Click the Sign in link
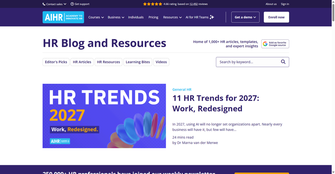The height and width of the screenshot is (174, 335). [285, 4]
